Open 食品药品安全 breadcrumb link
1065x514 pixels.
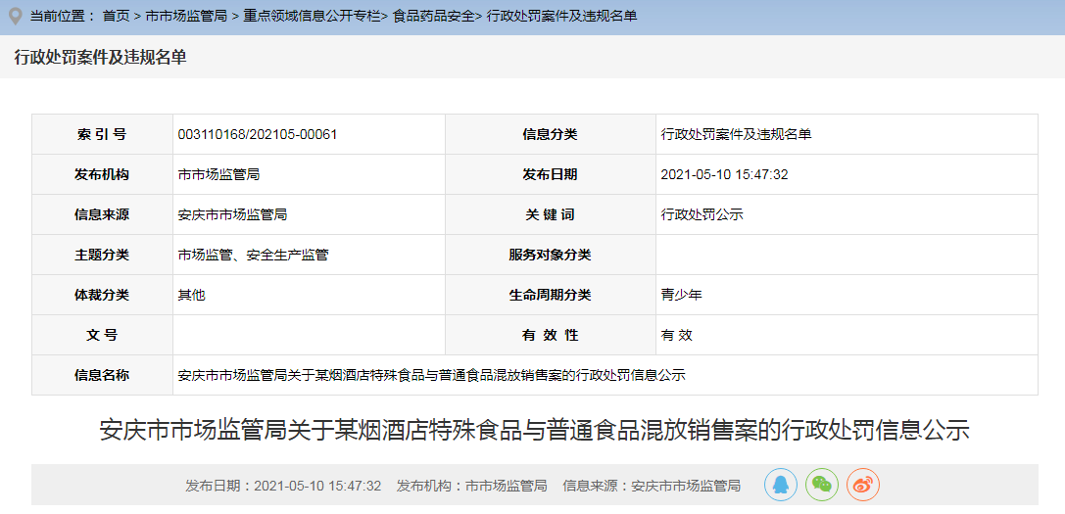[x=433, y=17]
